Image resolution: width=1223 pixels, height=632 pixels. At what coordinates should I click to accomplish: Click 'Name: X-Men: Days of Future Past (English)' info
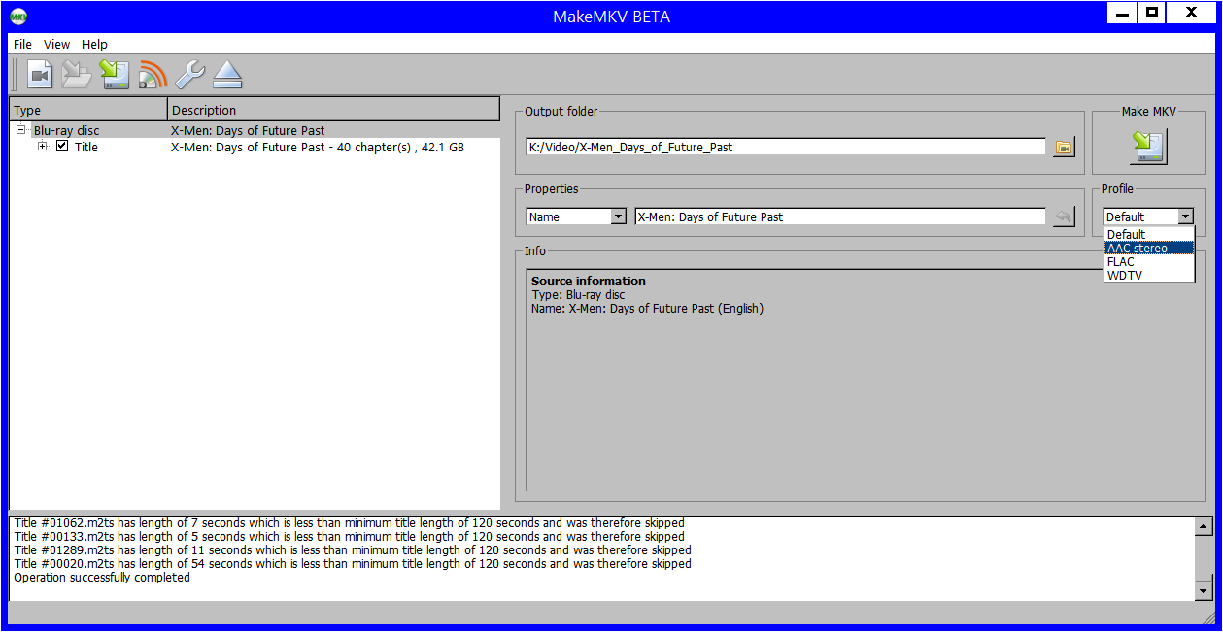[x=647, y=309]
